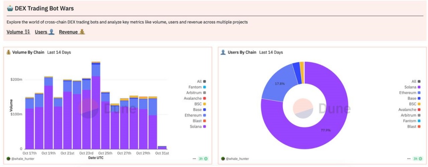Toggle Avalanche in Users chart legend

[410, 110]
